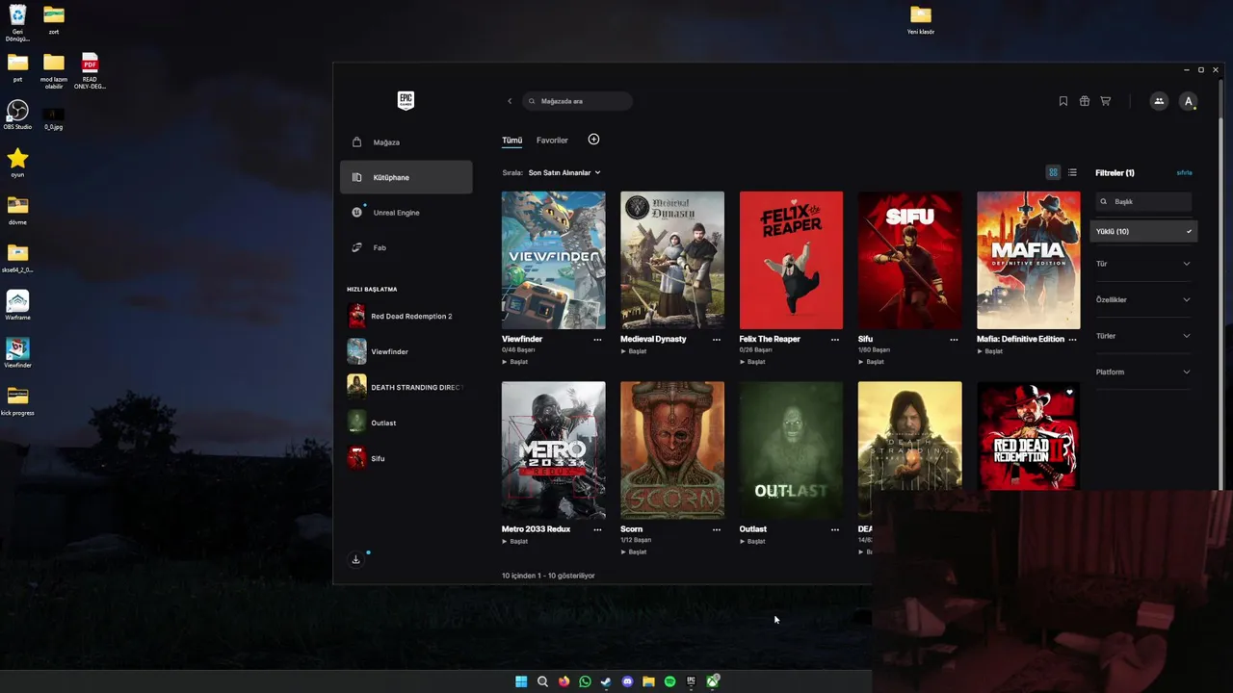Screen dimensions: 1233x693
Task: Launch Death Stranding Director's Cut quick launch
Action: 406,387
